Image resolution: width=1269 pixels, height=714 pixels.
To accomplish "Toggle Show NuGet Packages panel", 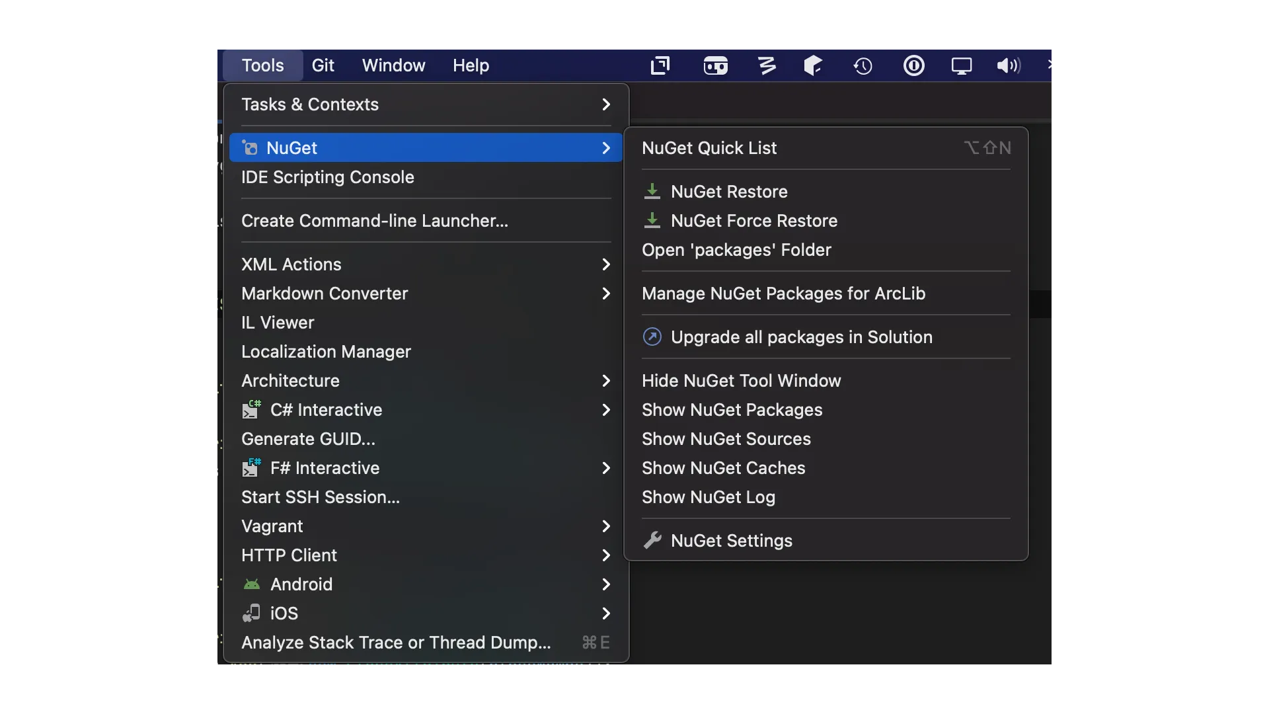I will [732, 410].
